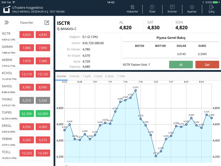This screenshot has height=166, width=221.
Task: Open Ayarlar settings gear icon
Action: pos(192,7)
